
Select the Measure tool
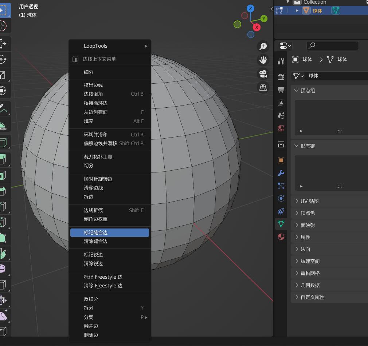pos(3,126)
